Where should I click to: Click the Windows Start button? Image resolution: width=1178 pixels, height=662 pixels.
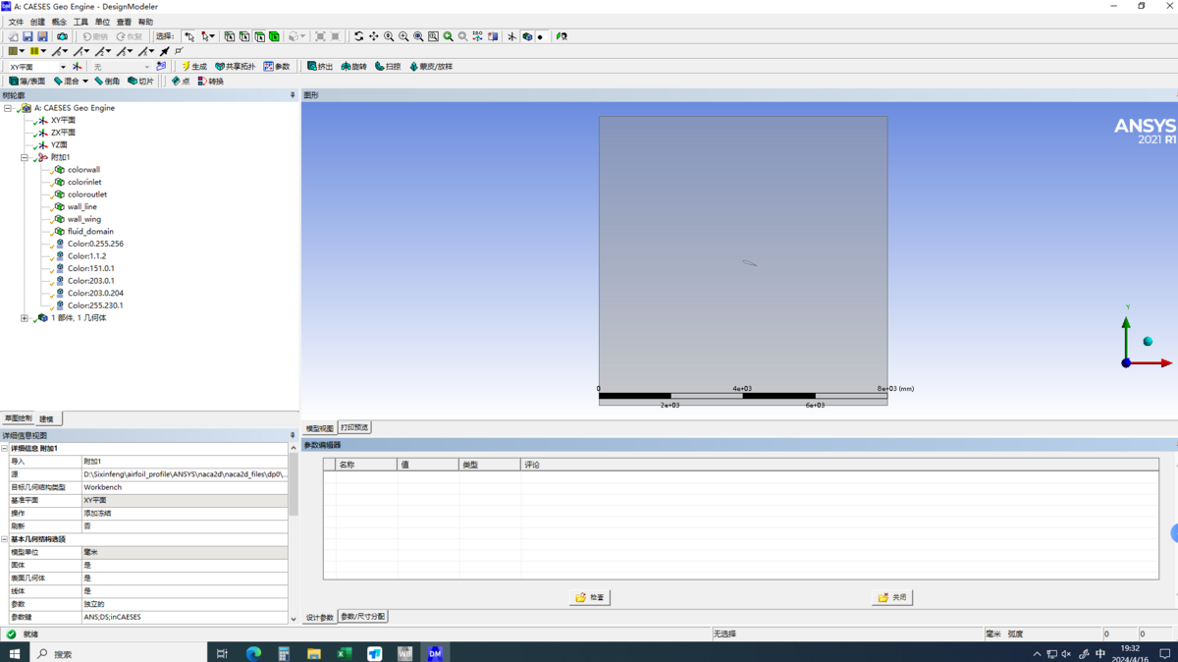click(15, 653)
